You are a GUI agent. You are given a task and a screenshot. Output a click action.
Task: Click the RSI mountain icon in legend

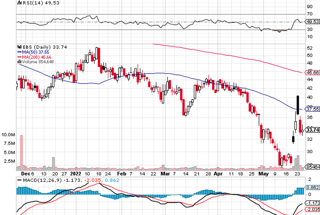(19, 3)
